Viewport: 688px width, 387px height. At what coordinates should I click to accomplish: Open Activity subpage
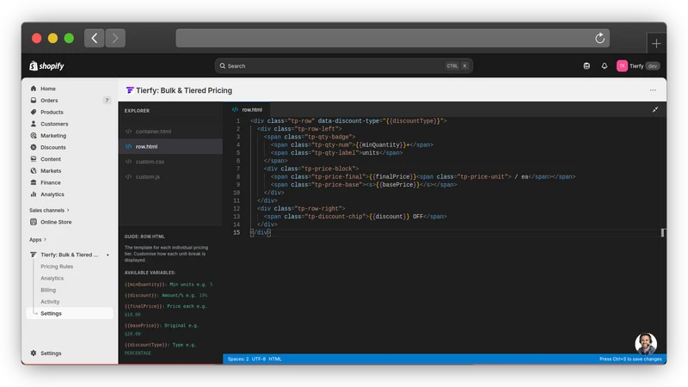point(50,302)
